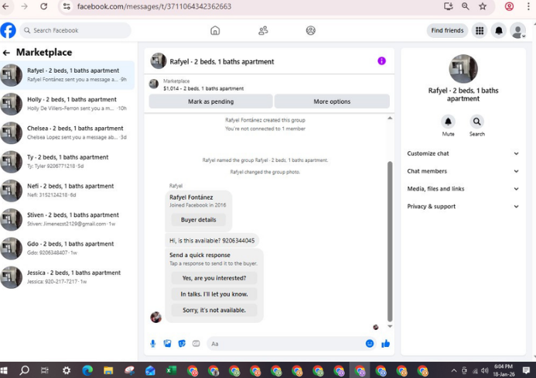Open the emoji picker icon
536x378 pixels.
tap(370, 343)
